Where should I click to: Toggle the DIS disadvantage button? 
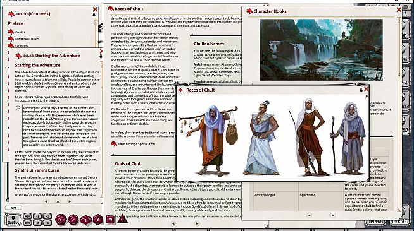(x=27, y=223)
